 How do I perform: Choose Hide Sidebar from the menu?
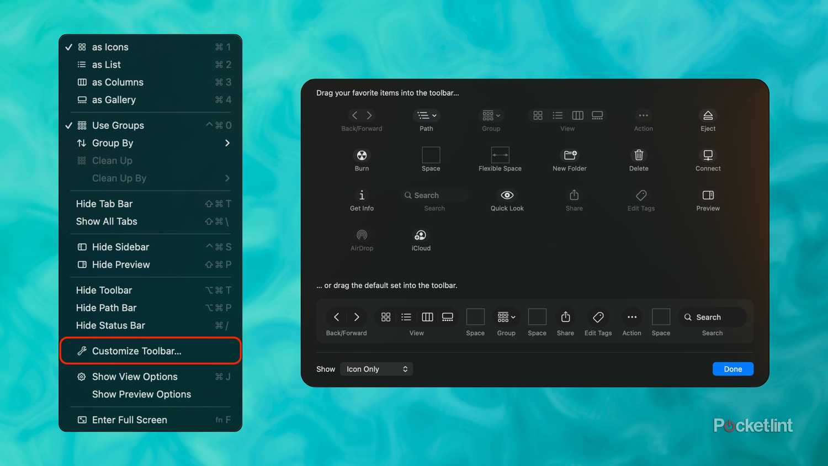(x=120, y=247)
